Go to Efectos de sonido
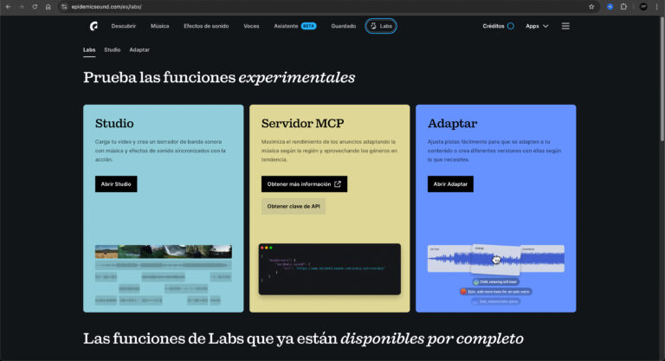 pyautogui.click(x=206, y=26)
